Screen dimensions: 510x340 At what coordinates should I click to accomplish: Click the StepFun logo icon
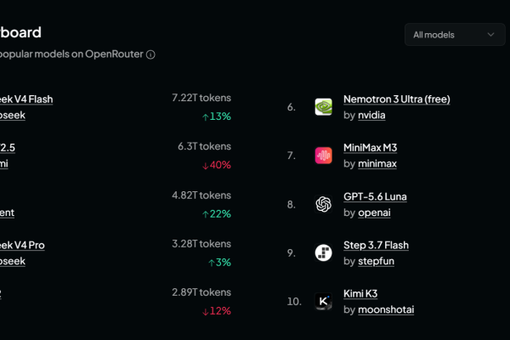tap(323, 252)
